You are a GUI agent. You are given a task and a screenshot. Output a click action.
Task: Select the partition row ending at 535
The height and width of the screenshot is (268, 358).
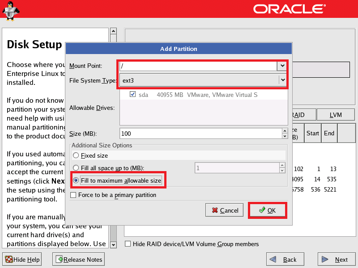[323, 179]
